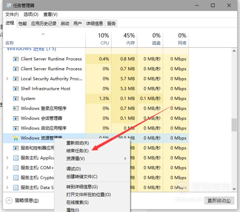Viewport: 240px width, 212px height.
Task: Sort by the 名称 column header
Action: (44, 40)
